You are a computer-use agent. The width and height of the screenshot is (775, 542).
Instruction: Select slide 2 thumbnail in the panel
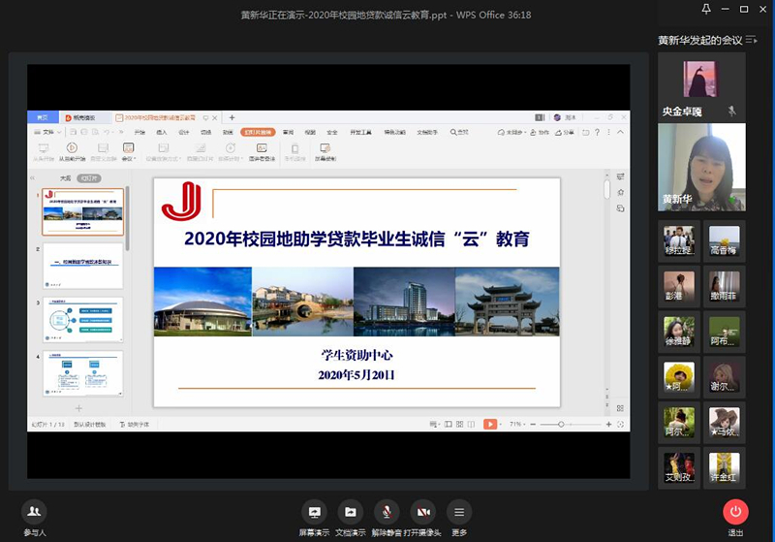point(82,265)
